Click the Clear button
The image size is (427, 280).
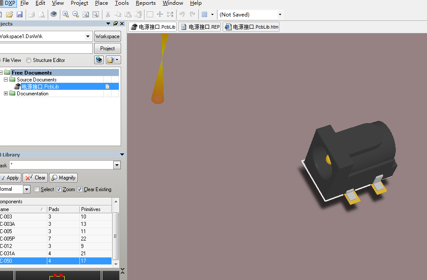[x=35, y=178]
